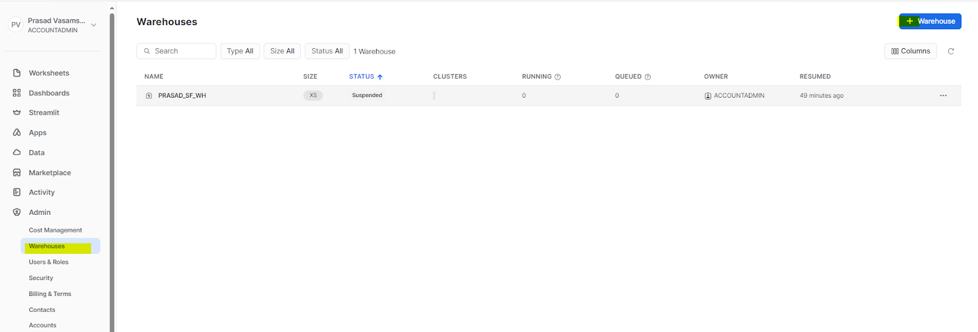The width and height of the screenshot is (978, 332).
Task: Create a new warehouse with + Warehouse
Action: 930,21
